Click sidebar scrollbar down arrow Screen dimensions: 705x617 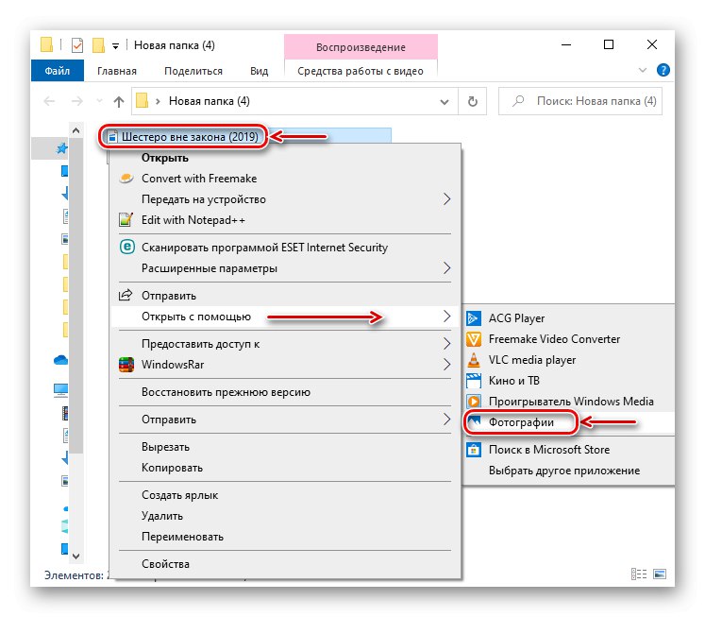coord(76,557)
